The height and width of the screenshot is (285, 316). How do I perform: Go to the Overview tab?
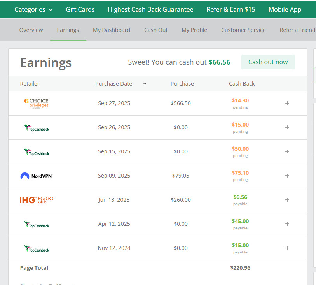click(31, 30)
